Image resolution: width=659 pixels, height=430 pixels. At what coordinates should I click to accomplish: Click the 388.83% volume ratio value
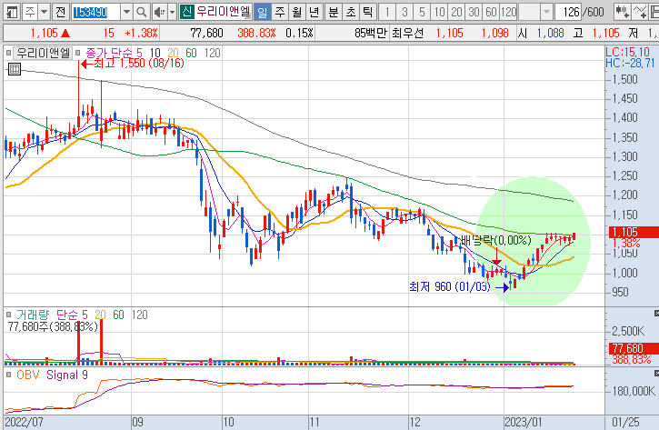click(257, 34)
